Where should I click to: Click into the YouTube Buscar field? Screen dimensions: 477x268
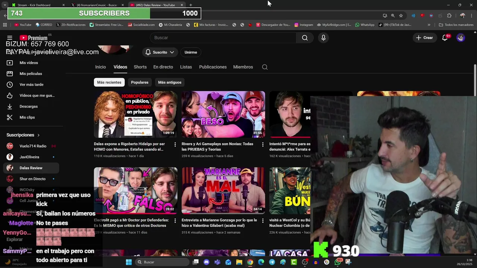point(223,38)
